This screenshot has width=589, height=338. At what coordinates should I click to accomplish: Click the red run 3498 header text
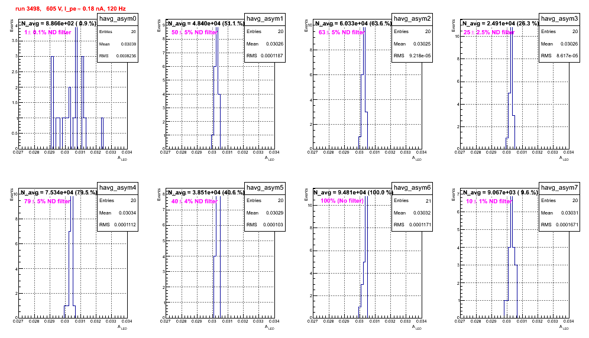(70, 8)
